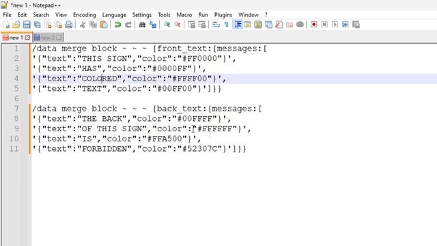Viewport: 437px width, 246px height.
Task: Open the Window menu
Action: [249, 15]
